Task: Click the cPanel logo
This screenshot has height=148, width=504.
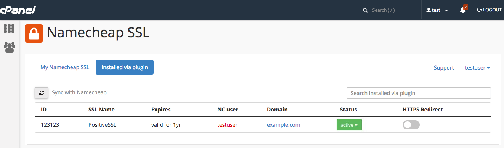Action: [18, 10]
